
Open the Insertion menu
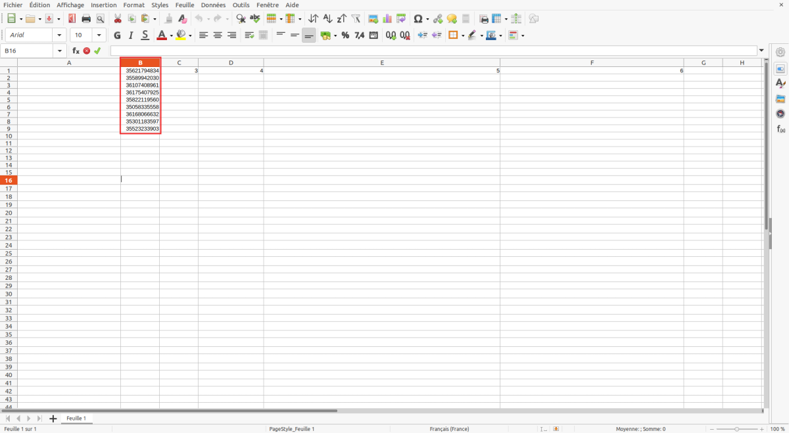[104, 5]
